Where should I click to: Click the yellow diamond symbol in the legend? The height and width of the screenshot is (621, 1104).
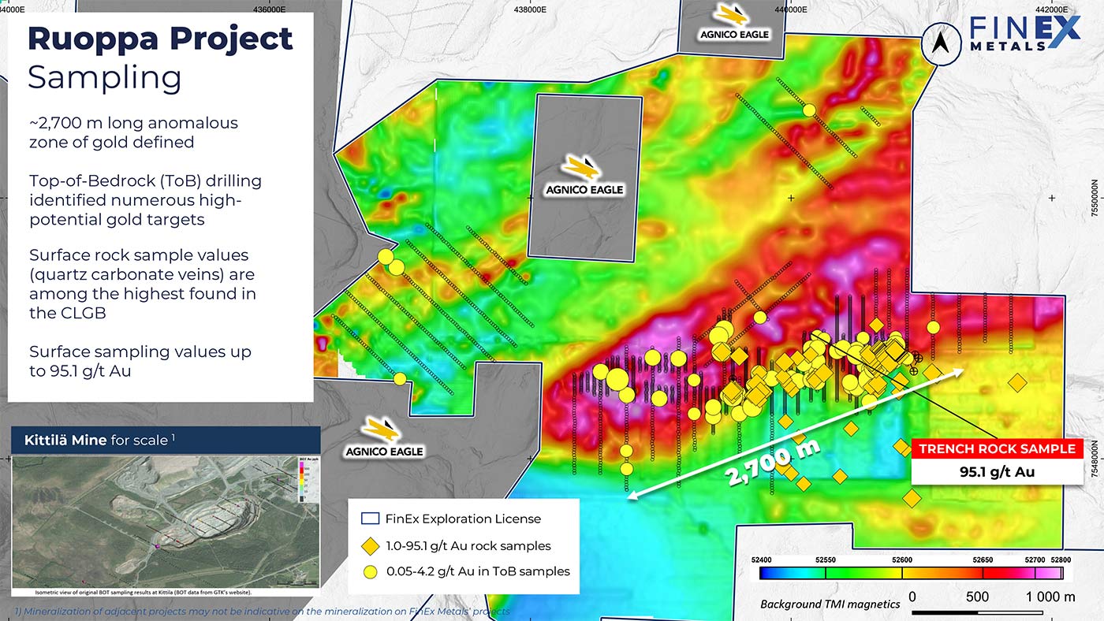[371, 545]
